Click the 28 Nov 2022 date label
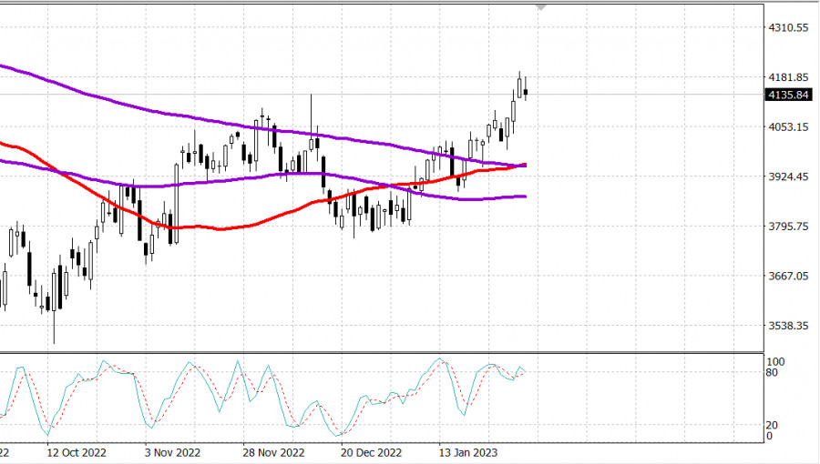Viewport: 820px width, 464px height. tap(274, 452)
